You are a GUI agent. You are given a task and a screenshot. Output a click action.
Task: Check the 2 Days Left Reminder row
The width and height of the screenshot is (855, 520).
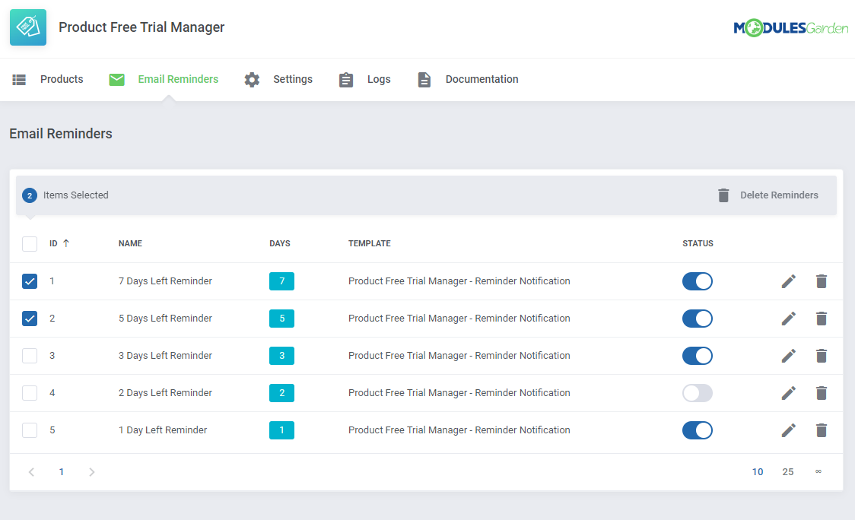pos(30,393)
